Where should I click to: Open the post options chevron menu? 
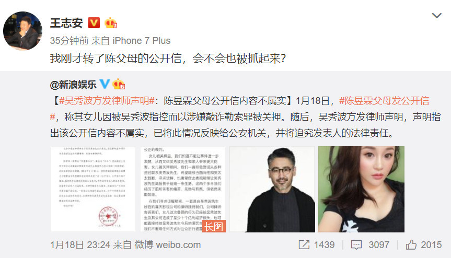(x=436, y=16)
